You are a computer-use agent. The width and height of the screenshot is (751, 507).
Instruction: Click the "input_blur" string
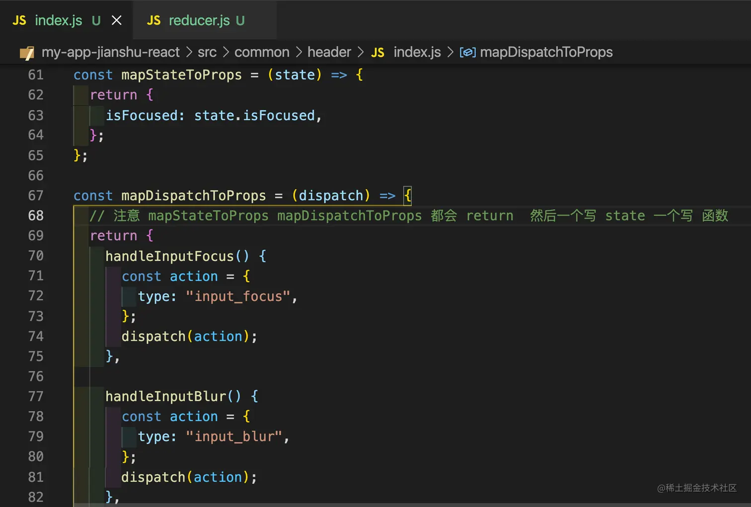coord(234,436)
